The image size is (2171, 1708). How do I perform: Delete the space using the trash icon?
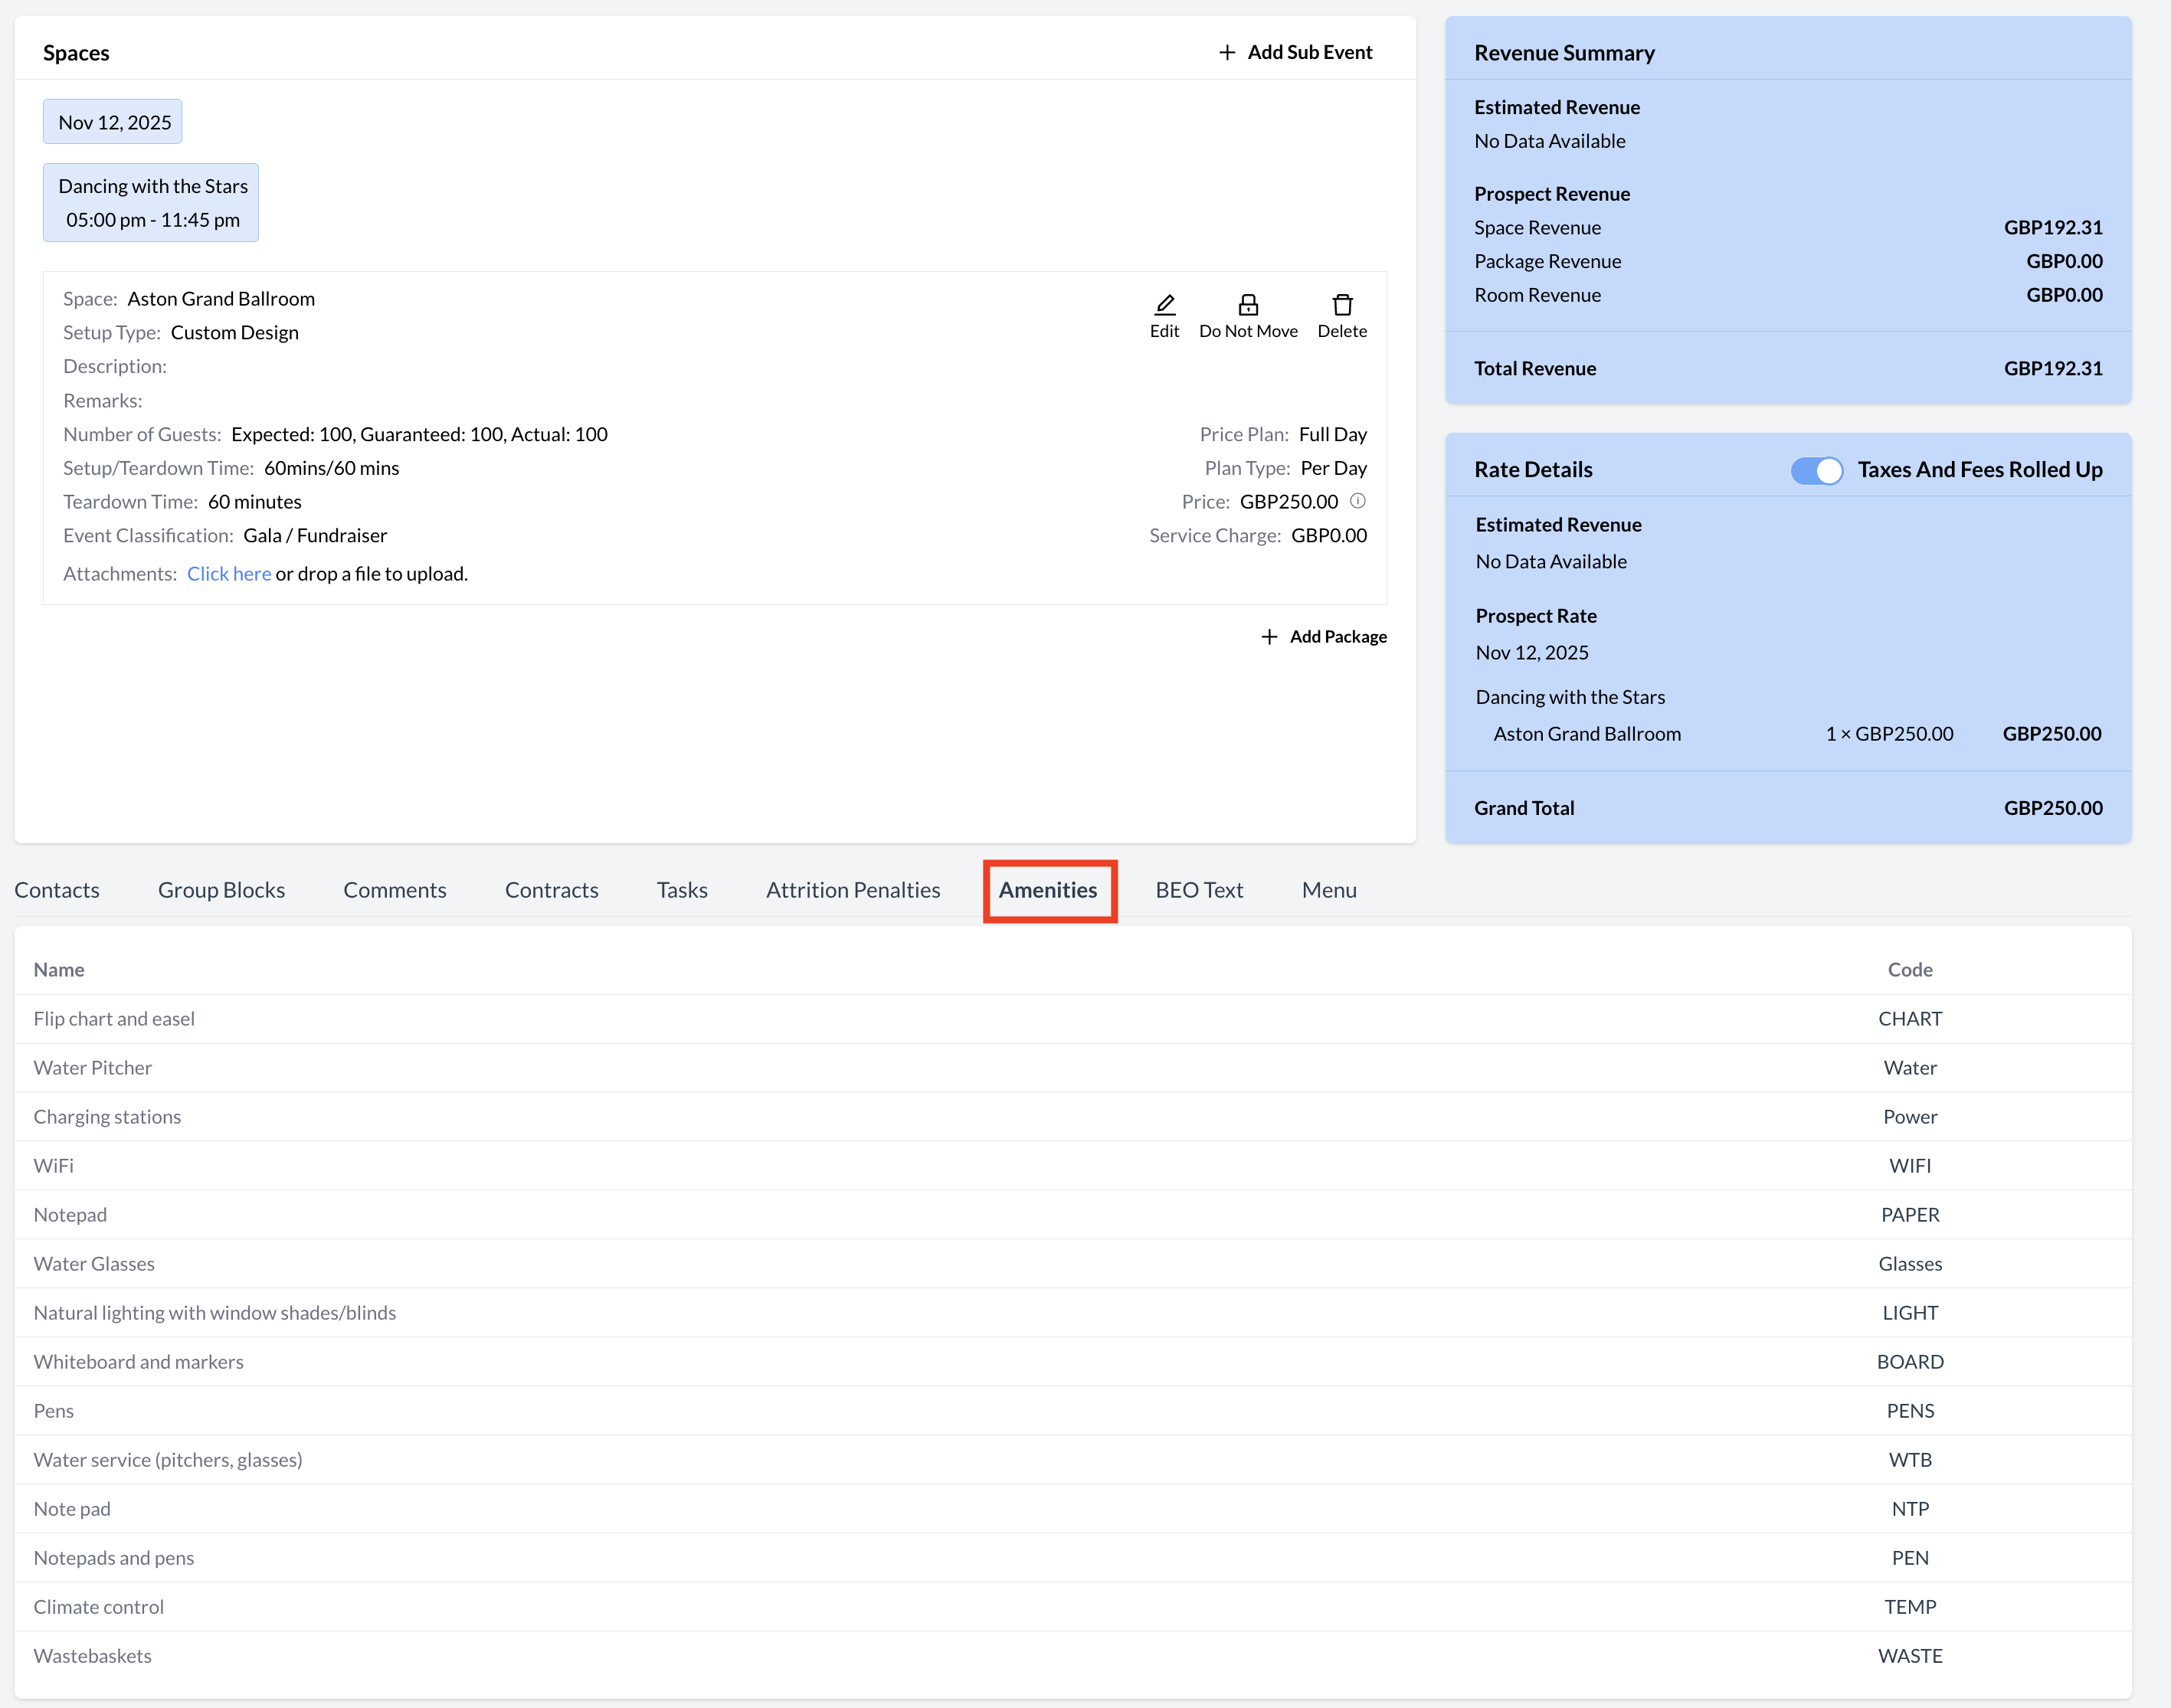1341,304
